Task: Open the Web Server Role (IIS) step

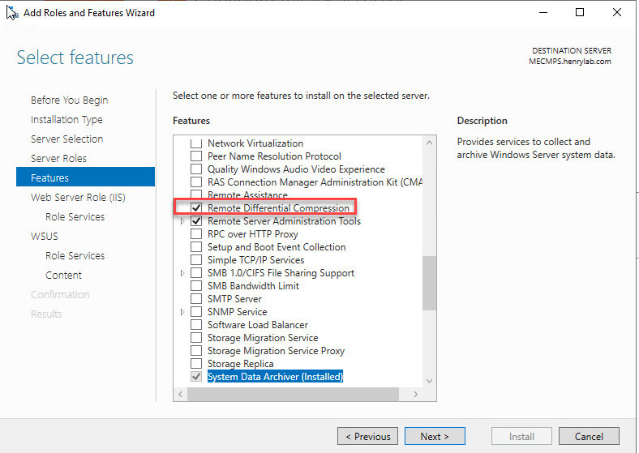Action: [x=78, y=197]
